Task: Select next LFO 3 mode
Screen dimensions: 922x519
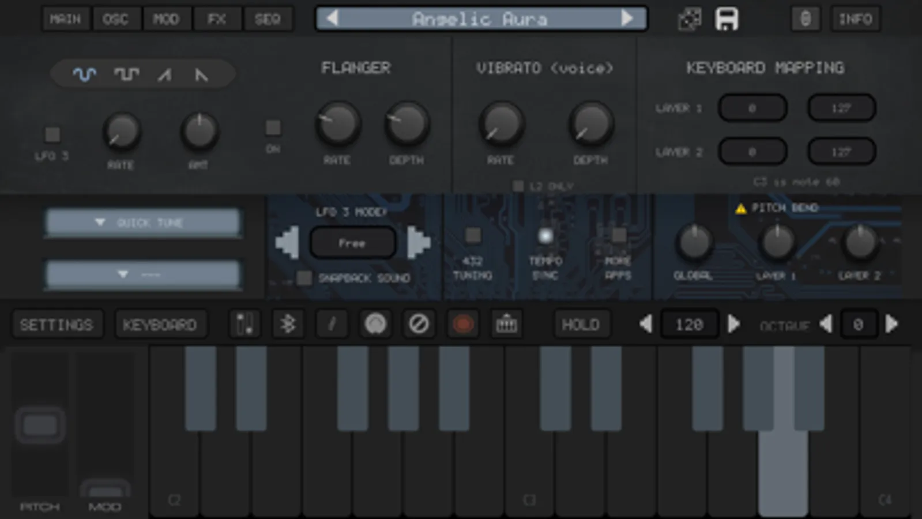Action: click(419, 243)
